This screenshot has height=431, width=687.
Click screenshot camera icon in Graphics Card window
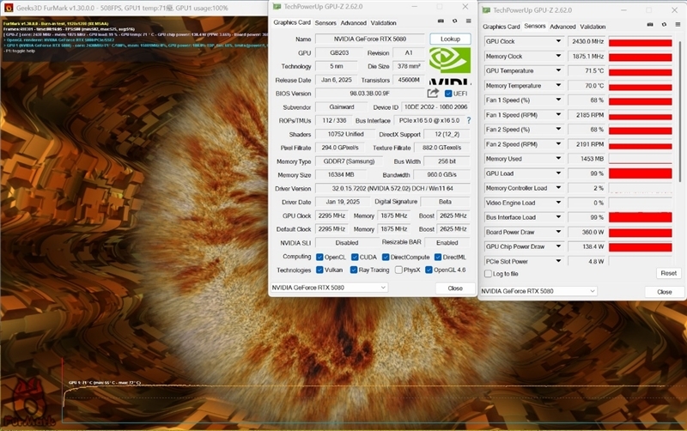(x=441, y=21)
